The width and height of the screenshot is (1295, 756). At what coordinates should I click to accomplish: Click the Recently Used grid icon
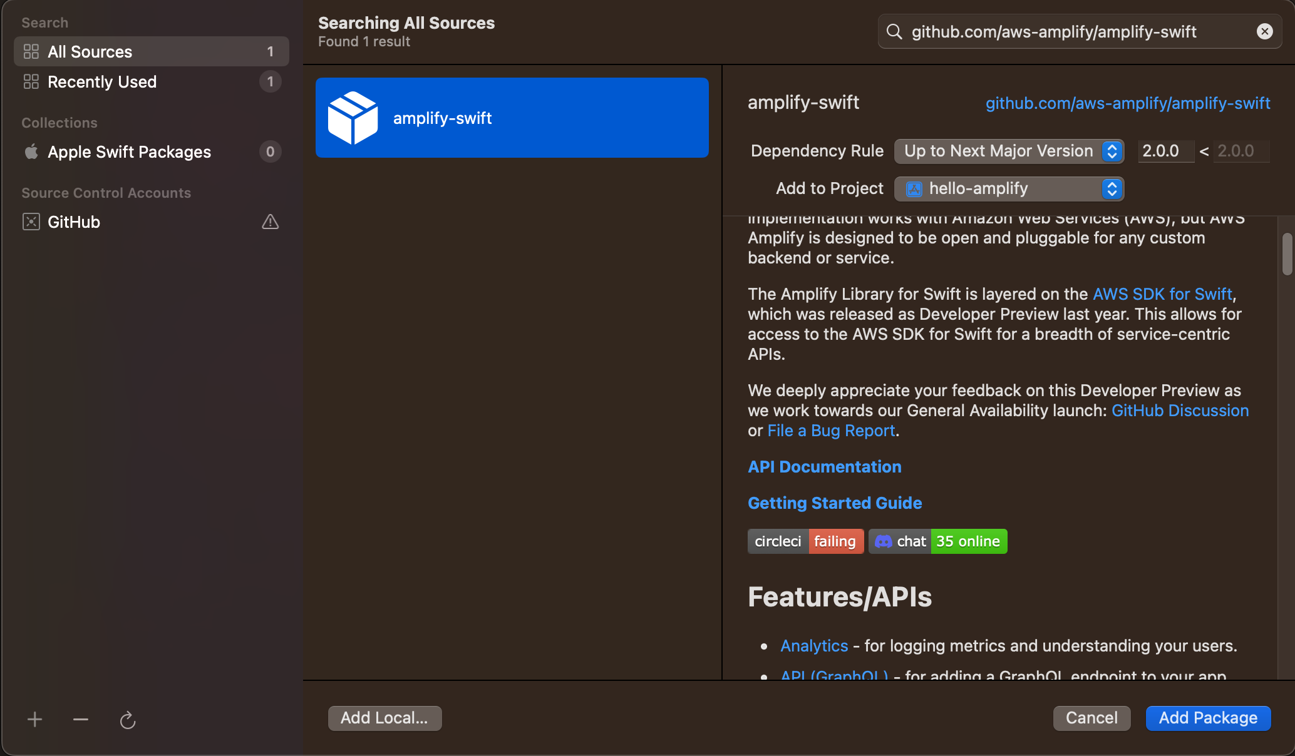[31, 81]
